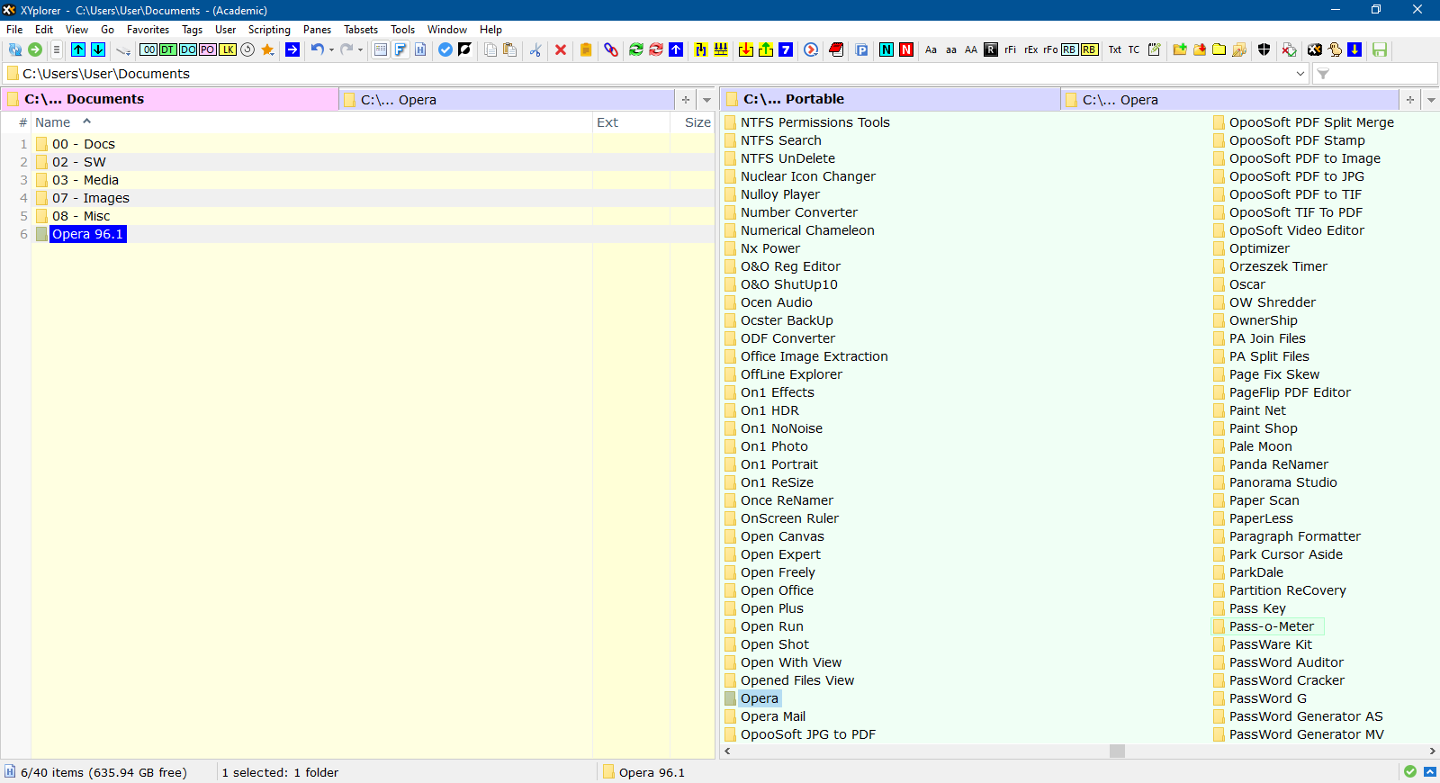Image resolution: width=1440 pixels, height=783 pixels.
Task: Click the Redo arrow icon
Action: pos(346,49)
